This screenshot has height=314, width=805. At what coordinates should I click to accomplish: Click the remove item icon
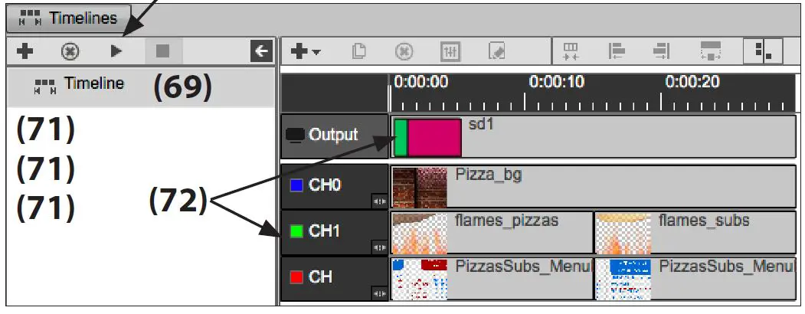(x=404, y=51)
